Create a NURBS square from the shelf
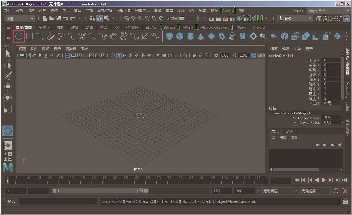Image resolution: width=352 pixels, height=215 pixels. click(x=30, y=36)
